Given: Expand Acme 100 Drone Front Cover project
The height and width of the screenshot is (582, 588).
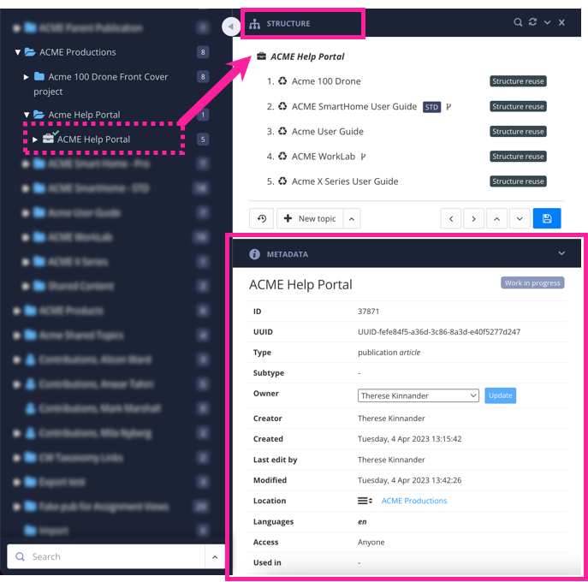Looking at the screenshot, I should coord(26,77).
